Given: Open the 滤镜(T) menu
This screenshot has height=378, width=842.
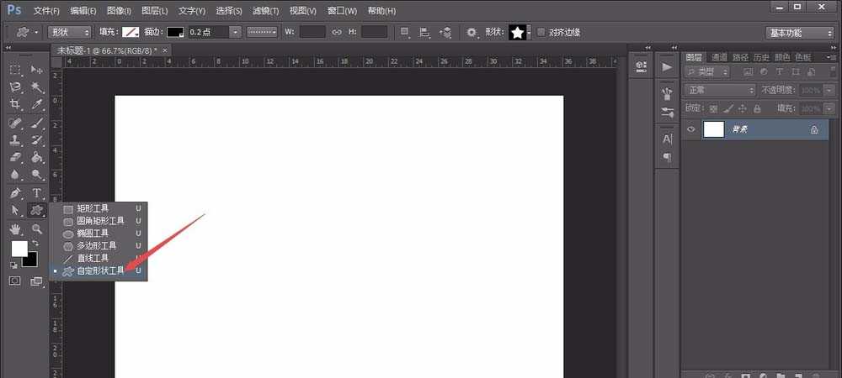Looking at the screenshot, I should click(265, 11).
